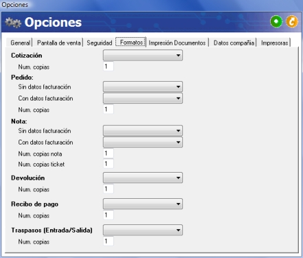The width and height of the screenshot is (303, 258).
Task: Focus the Num. copias ticket field
Action: 109,164
